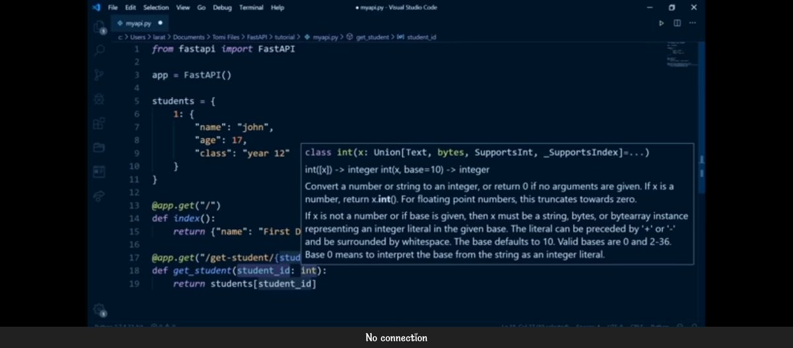Open the Help menu
793x348 pixels.
[x=278, y=7]
